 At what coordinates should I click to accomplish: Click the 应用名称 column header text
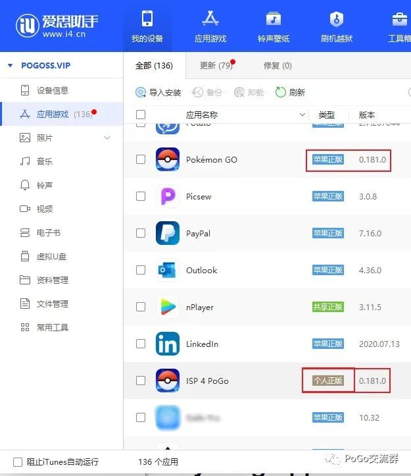[202, 115]
